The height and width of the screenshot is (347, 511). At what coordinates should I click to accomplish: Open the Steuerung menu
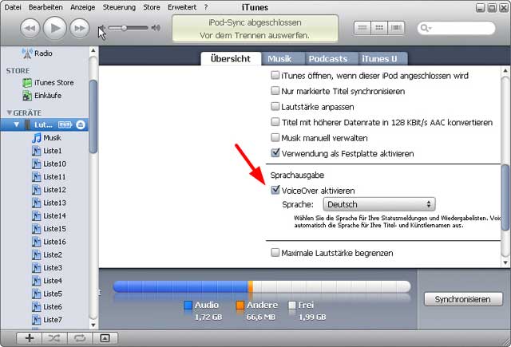point(119,7)
